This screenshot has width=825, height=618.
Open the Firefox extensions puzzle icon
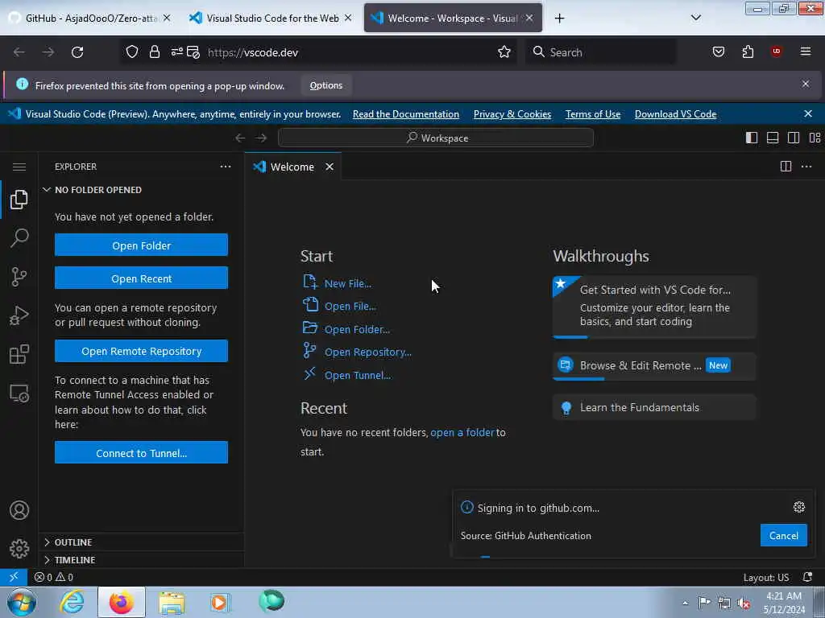point(748,51)
